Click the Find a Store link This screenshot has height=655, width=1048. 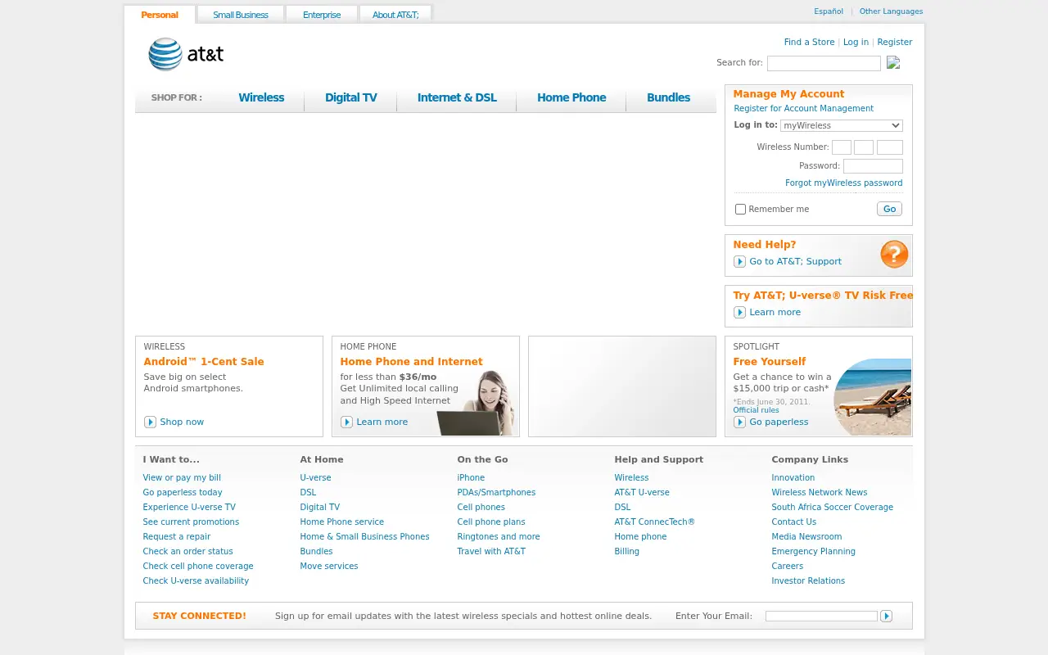tap(809, 43)
